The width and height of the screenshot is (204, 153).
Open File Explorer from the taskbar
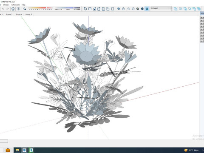(17, 150)
